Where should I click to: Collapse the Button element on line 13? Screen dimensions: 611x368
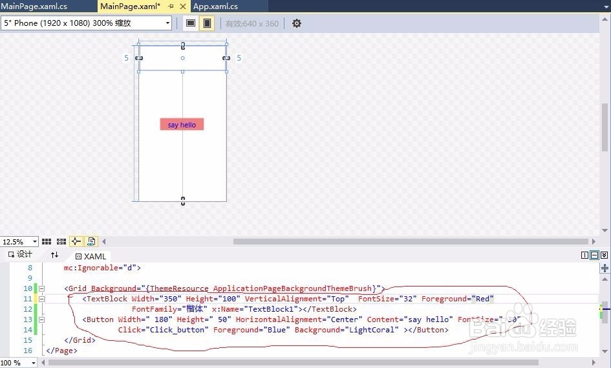click(x=41, y=319)
